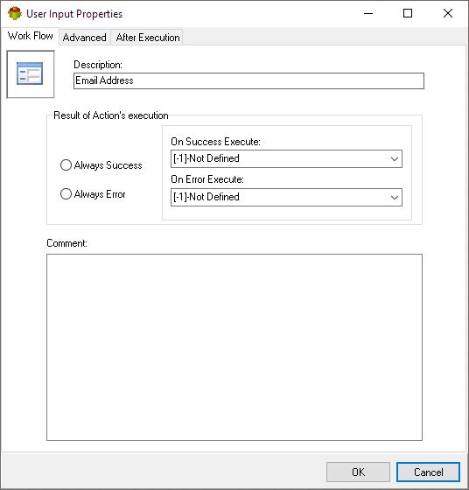Confirm with the OK button

tap(358, 472)
